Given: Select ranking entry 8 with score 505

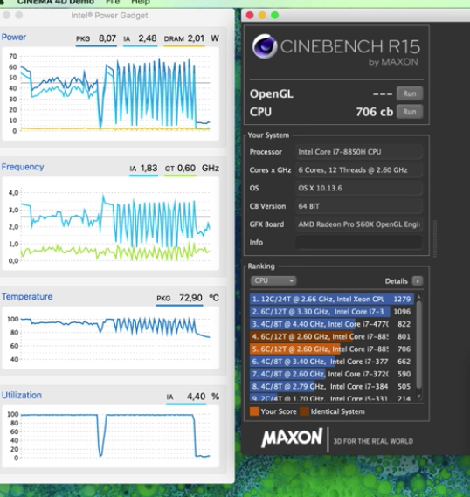Looking at the screenshot, I should click(331, 386).
